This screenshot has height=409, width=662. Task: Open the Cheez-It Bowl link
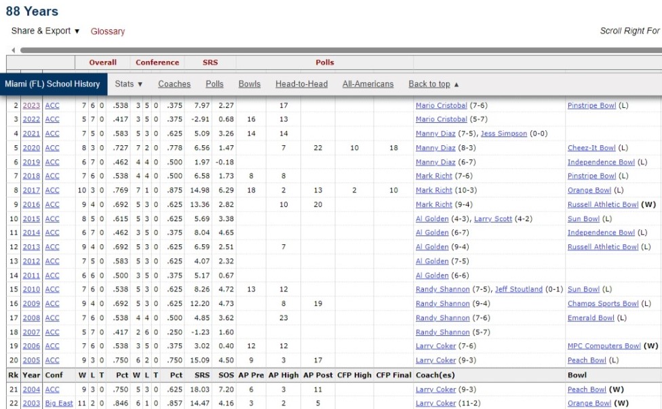point(591,148)
